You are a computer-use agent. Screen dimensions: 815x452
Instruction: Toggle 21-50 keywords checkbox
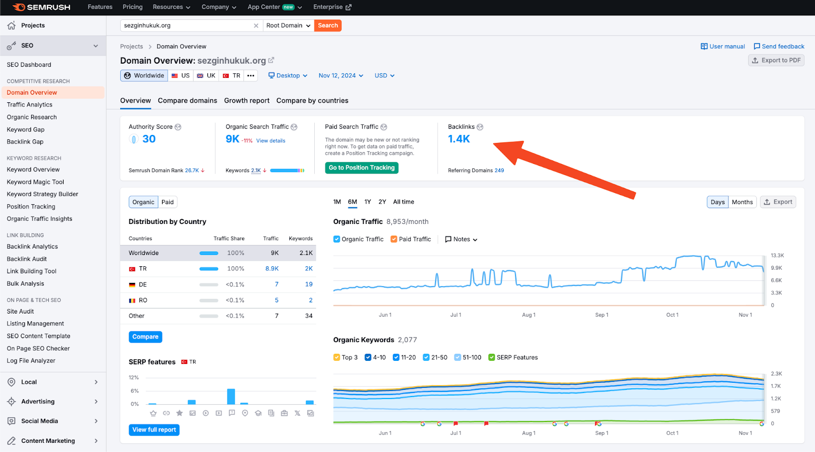(x=426, y=357)
